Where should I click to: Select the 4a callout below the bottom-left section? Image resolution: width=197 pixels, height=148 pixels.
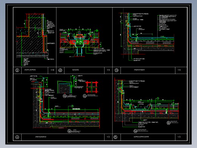[x=69, y=131]
